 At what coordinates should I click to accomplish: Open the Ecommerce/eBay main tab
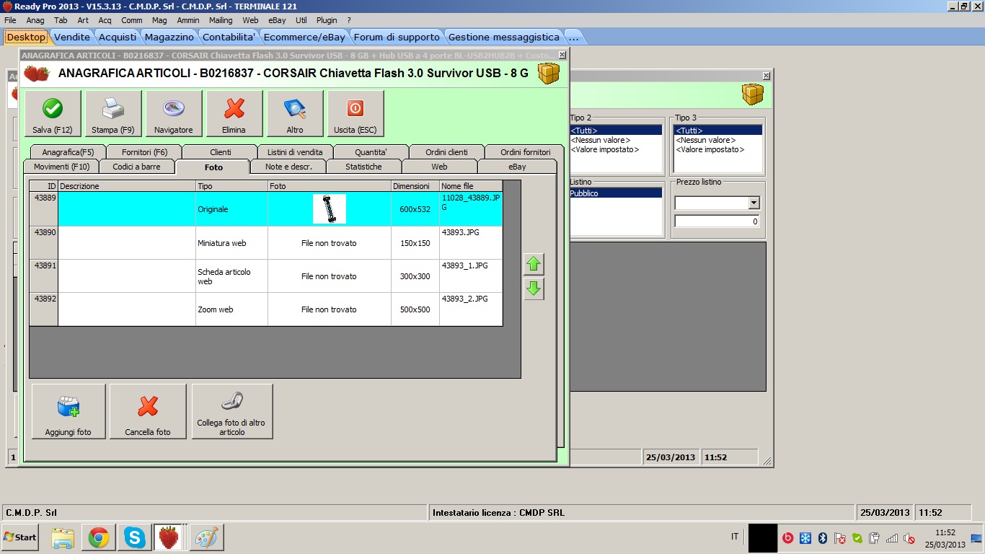[x=304, y=37]
